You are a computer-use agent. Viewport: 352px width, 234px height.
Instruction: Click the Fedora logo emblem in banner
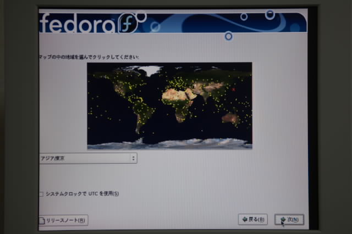click(128, 23)
